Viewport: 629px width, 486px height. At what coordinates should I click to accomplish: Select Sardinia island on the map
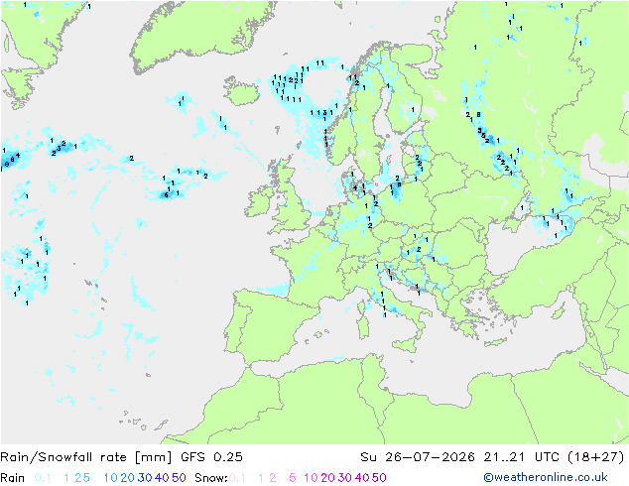click(363, 325)
